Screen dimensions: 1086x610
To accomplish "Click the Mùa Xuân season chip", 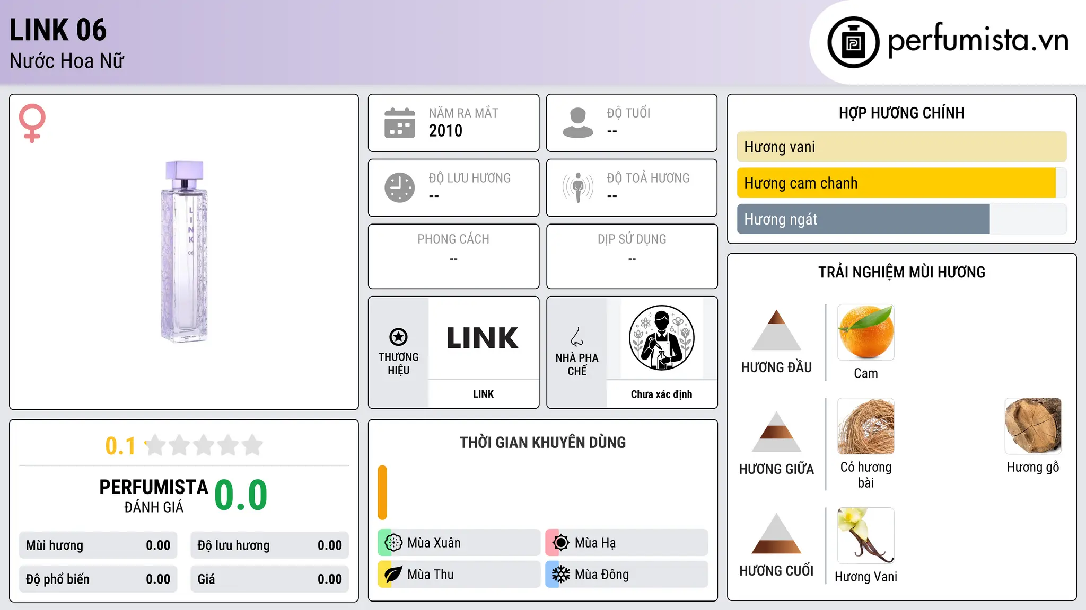I will pos(459,543).
